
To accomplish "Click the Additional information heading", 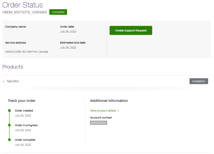I will click(109, 101).
